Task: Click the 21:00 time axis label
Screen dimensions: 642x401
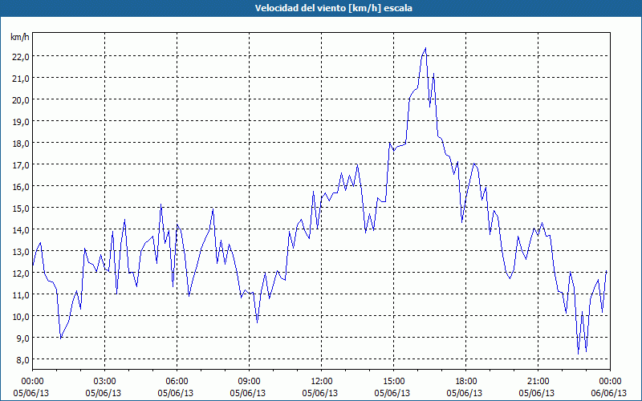Action: pos(538,382)
